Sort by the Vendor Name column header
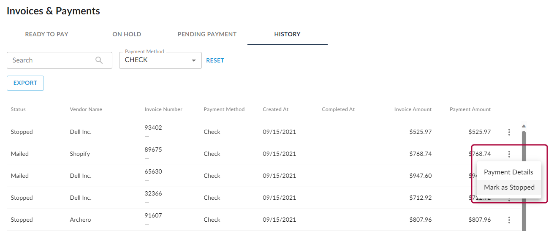 click(86, 109)
